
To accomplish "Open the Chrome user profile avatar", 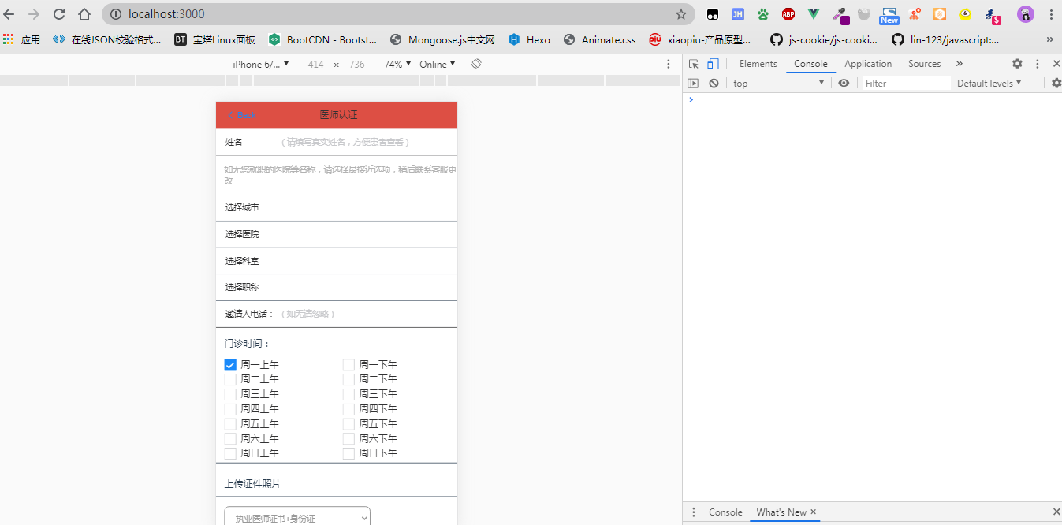I will pyautogui.click(x=1025, y=14).
